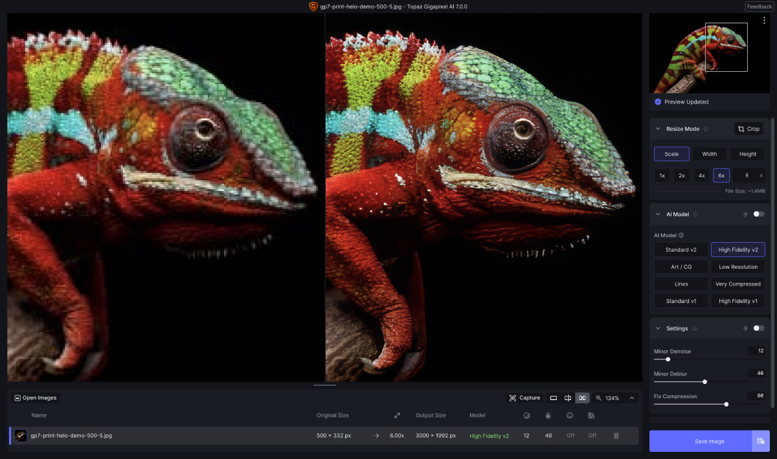777x459 pixels.
Task: Click the face recovery smiley column icon
Action: coord(570,415)
